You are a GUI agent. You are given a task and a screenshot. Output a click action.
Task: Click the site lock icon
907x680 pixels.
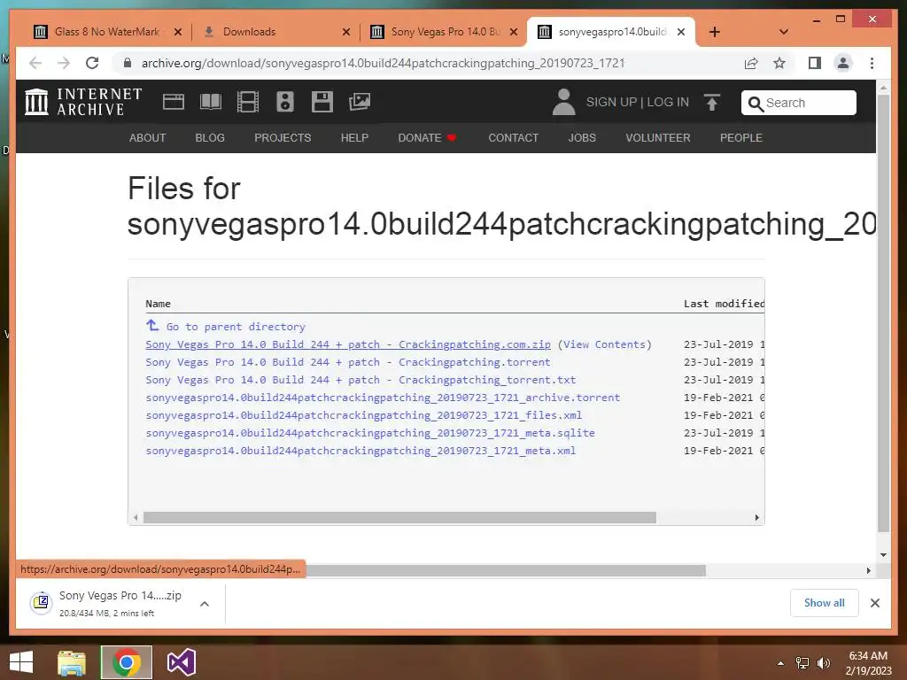pyautogui.click(x=128, y=63)
